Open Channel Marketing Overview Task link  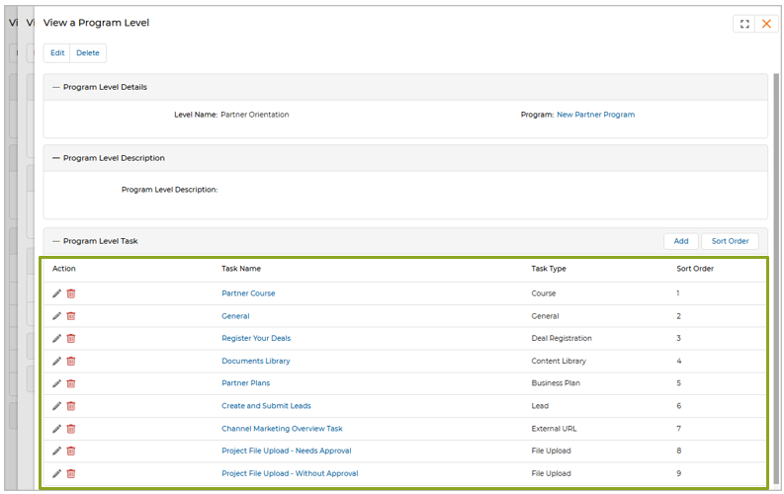point(282,429)
